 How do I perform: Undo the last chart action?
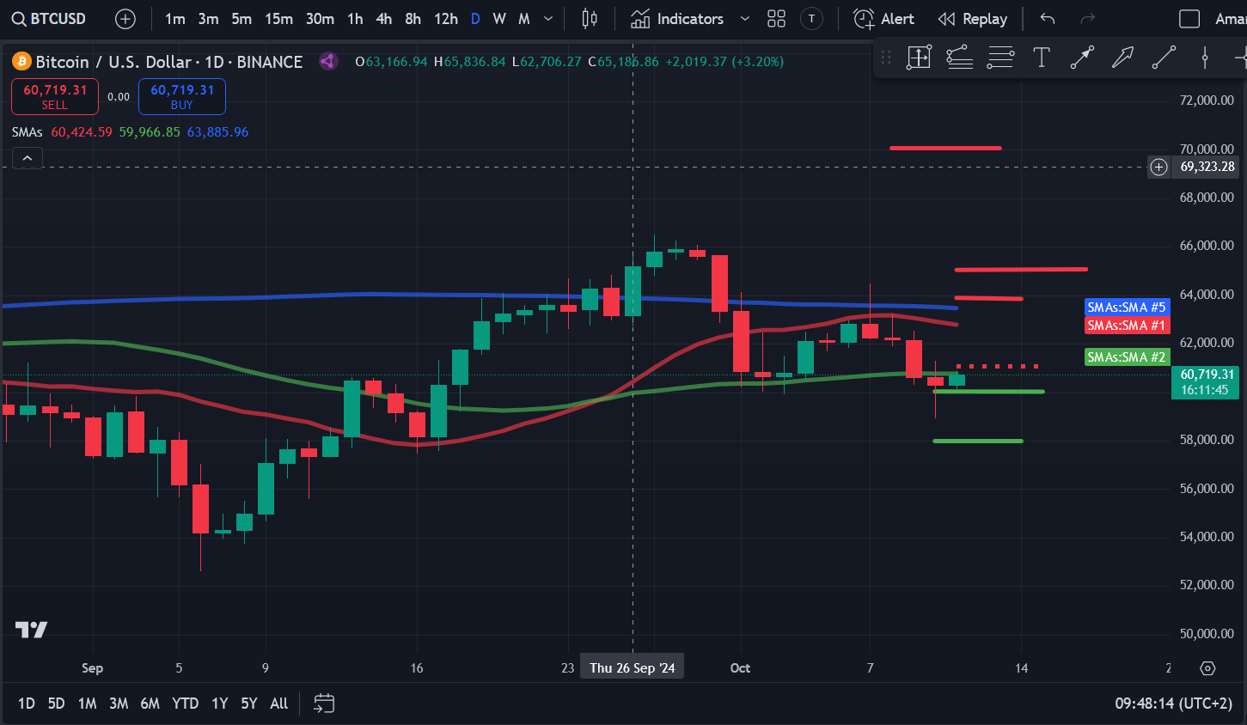pyautogui.click(x=1047, y=19)
